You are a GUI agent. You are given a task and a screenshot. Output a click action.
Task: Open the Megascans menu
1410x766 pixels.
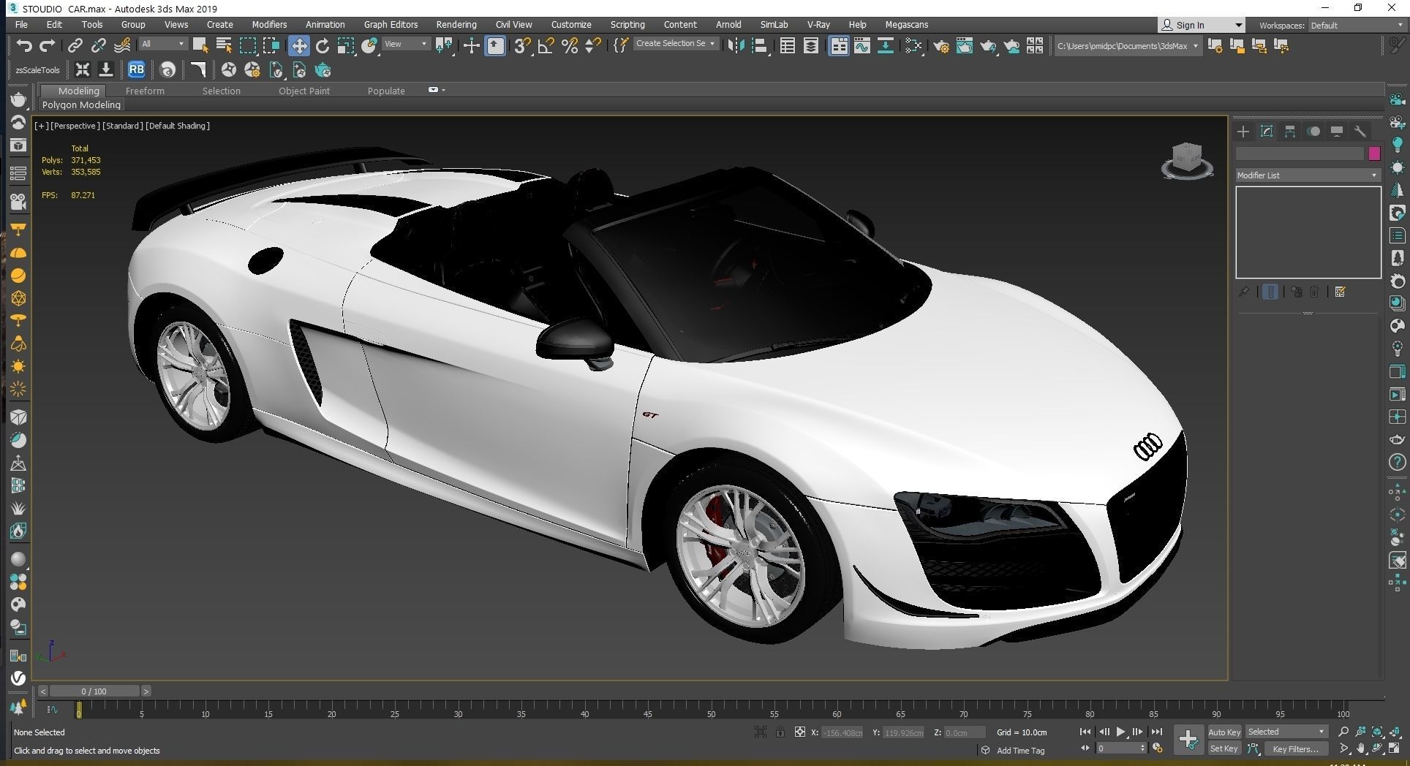pos(907,25)
